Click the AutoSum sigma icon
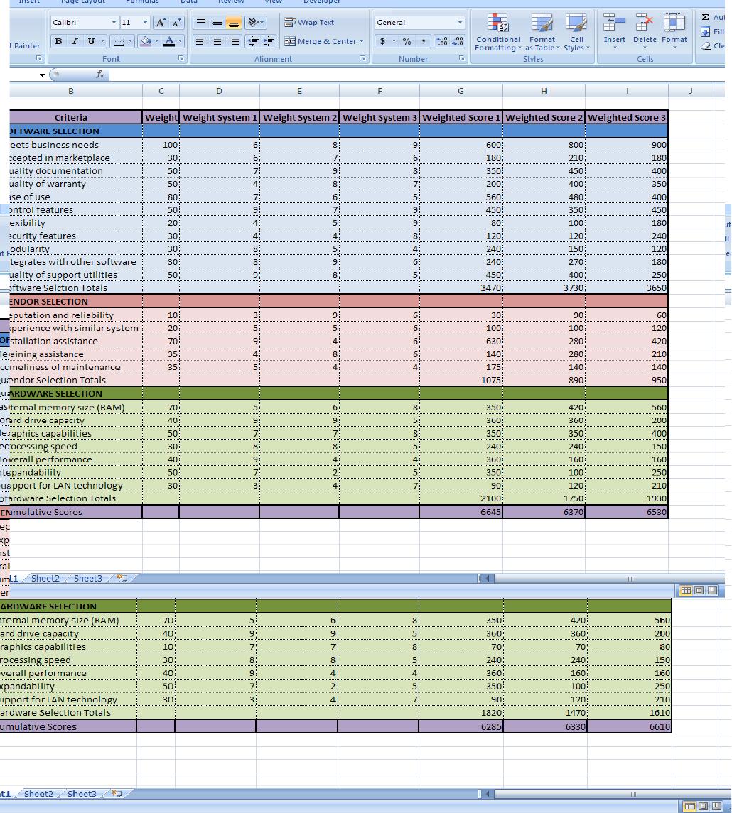 [706, 17]
